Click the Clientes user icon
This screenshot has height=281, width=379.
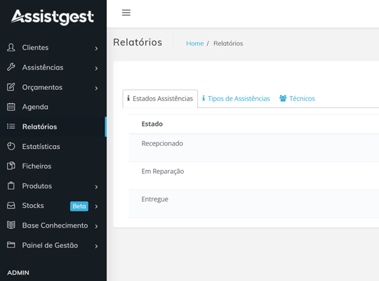[x=11, y=48]
